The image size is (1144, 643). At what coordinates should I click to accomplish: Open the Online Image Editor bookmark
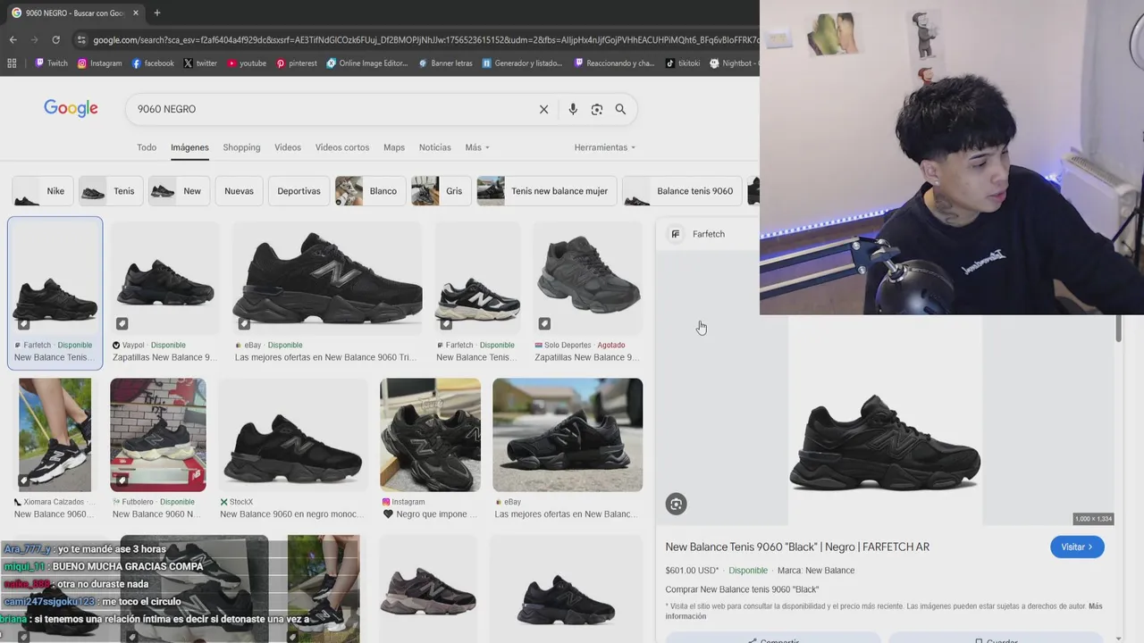click(367, 63)
